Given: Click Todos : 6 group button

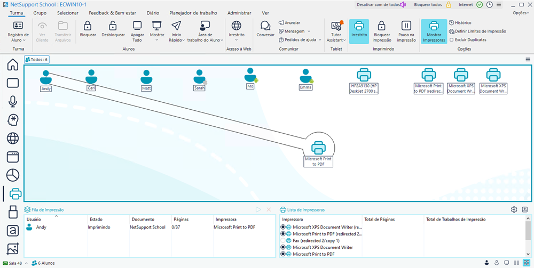Looking at the screenshot, I should [36, 60].
